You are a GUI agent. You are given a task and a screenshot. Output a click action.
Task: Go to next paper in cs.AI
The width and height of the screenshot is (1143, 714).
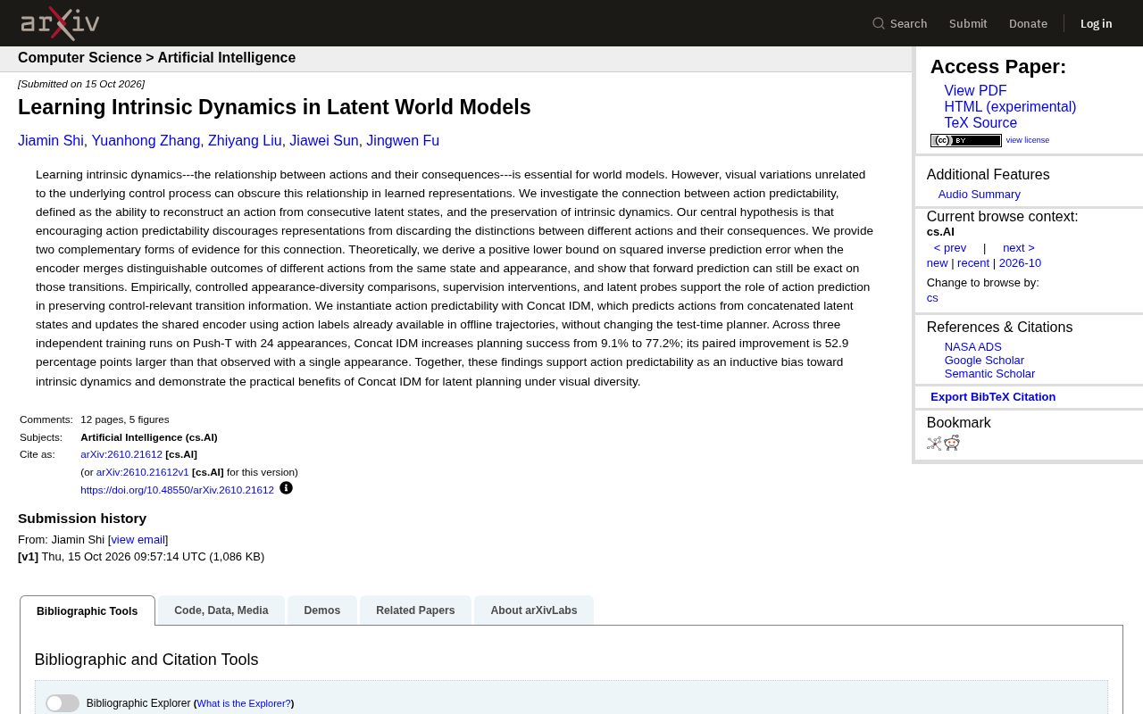(x=1019, y=248)
